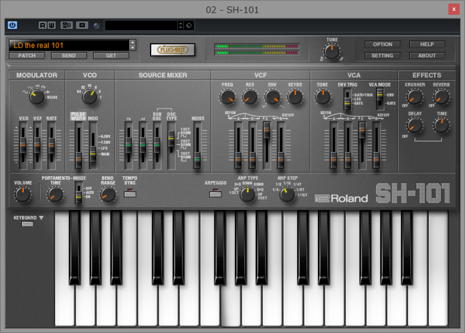The width and height of the screenshot is (465, 333).
Task: Open the ABOUT menu
Action: click(x=427, y=56)
